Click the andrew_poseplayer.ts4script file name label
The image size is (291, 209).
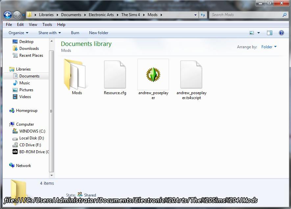[x=191, y=95]
